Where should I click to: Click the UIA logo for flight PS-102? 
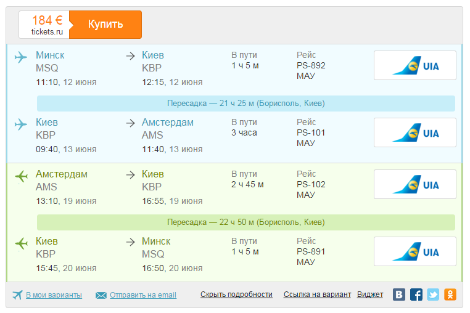pyautogui.click(x=415, y=184)
